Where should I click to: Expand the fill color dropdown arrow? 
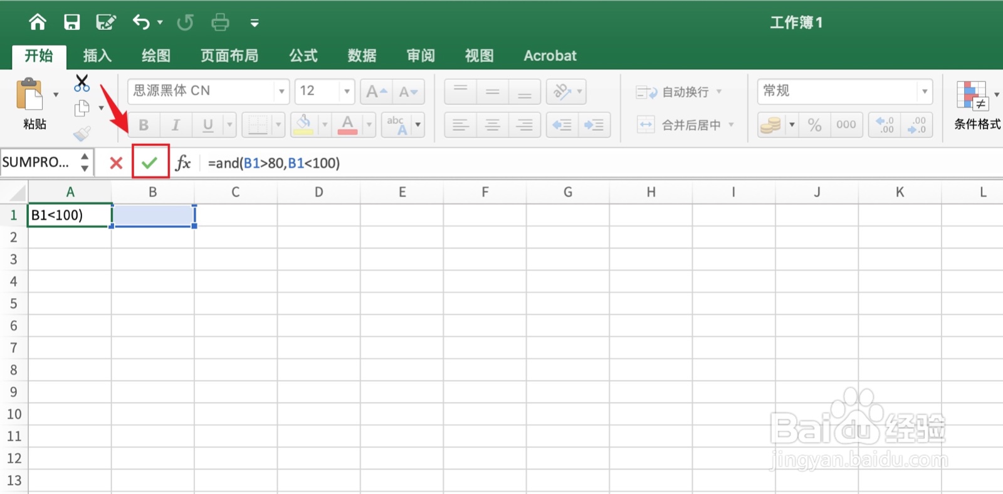pos(324,125)
